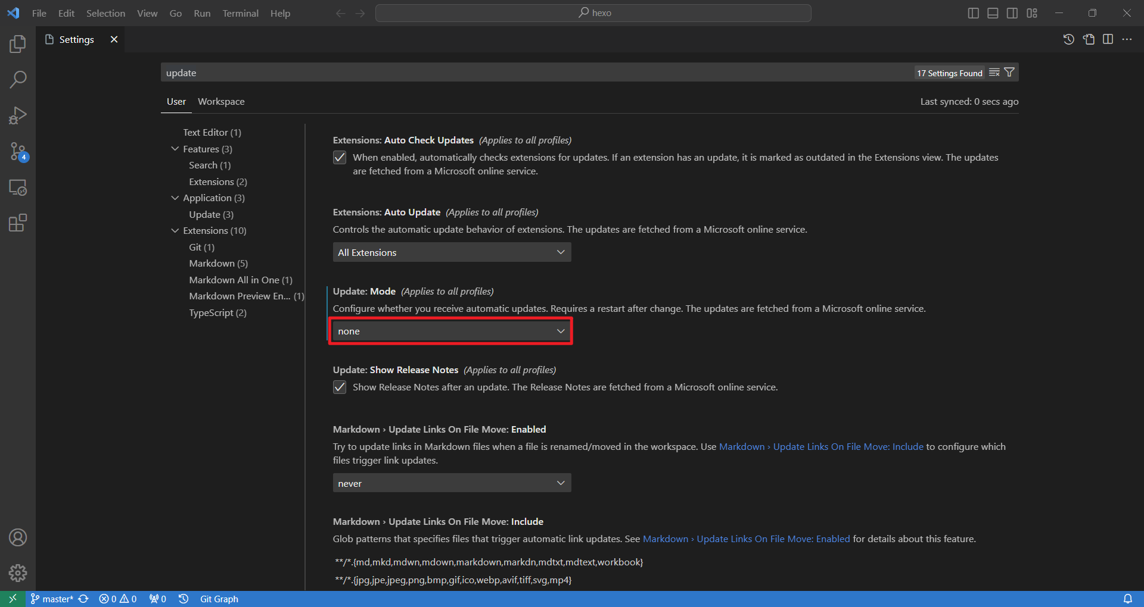Disable Extensions Auto Check Updates checkbox
The image size is (1144, 607).
pyautogui.click(x=340, y=158)
